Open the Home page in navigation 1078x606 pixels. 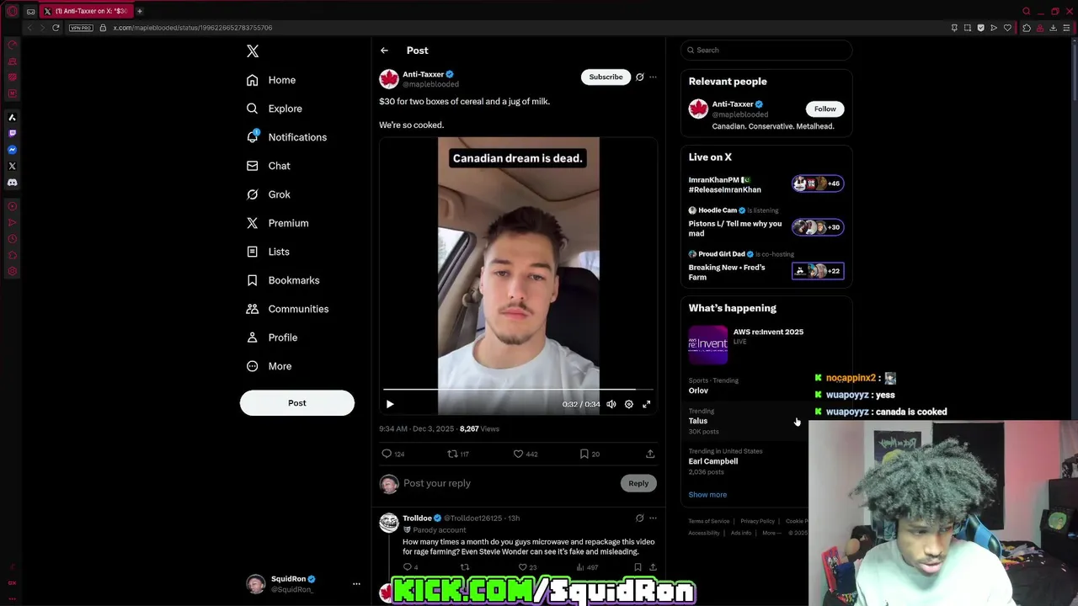coord(271,80)
